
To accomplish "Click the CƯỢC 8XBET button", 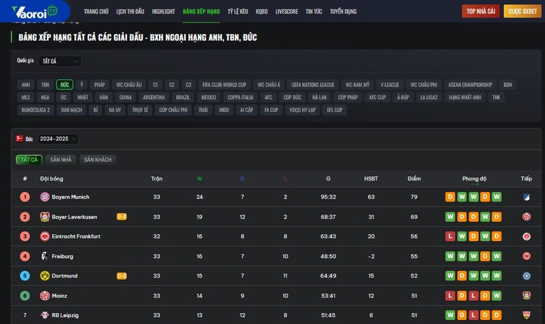I will pos(522,12).
